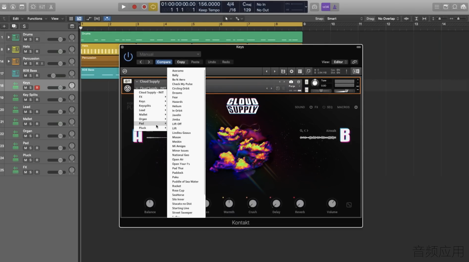Image resolution: width=469 pixels, height=262 pixels.
Task: Open the Manual preset dropdown
Action: 169,54
